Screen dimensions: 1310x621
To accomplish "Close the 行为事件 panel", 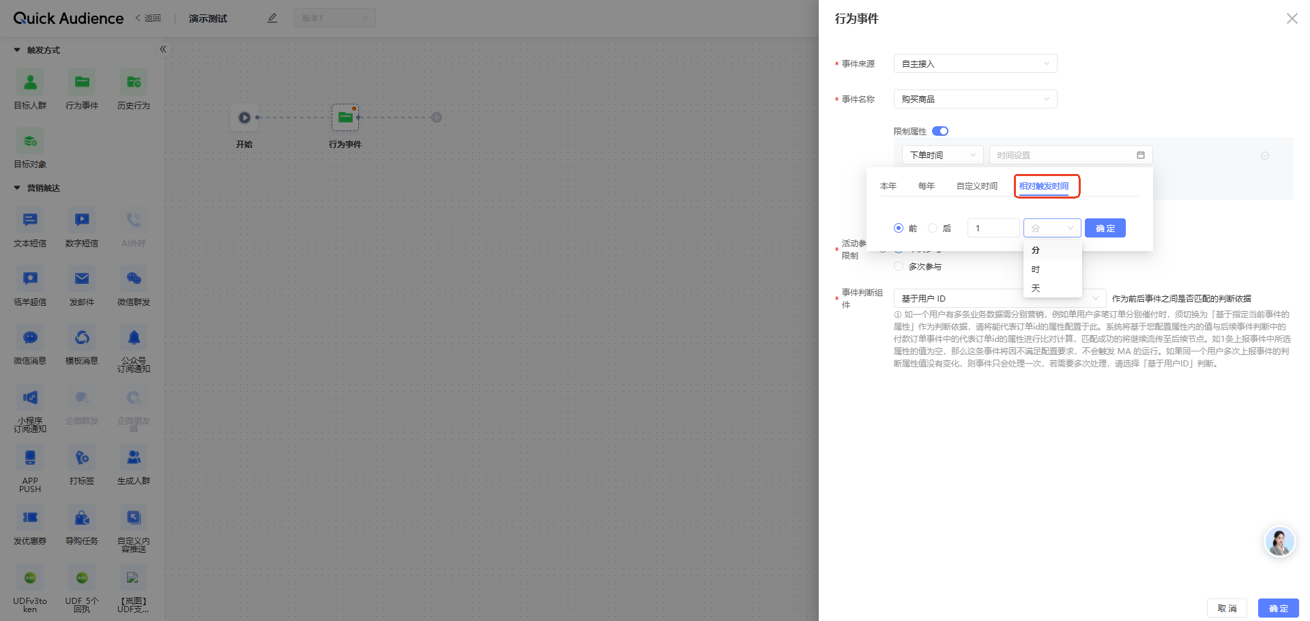I will click(1292, 18).
